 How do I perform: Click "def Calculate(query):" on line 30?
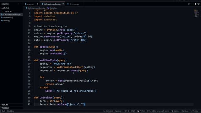pyautogui.click(x=49, y=98)
